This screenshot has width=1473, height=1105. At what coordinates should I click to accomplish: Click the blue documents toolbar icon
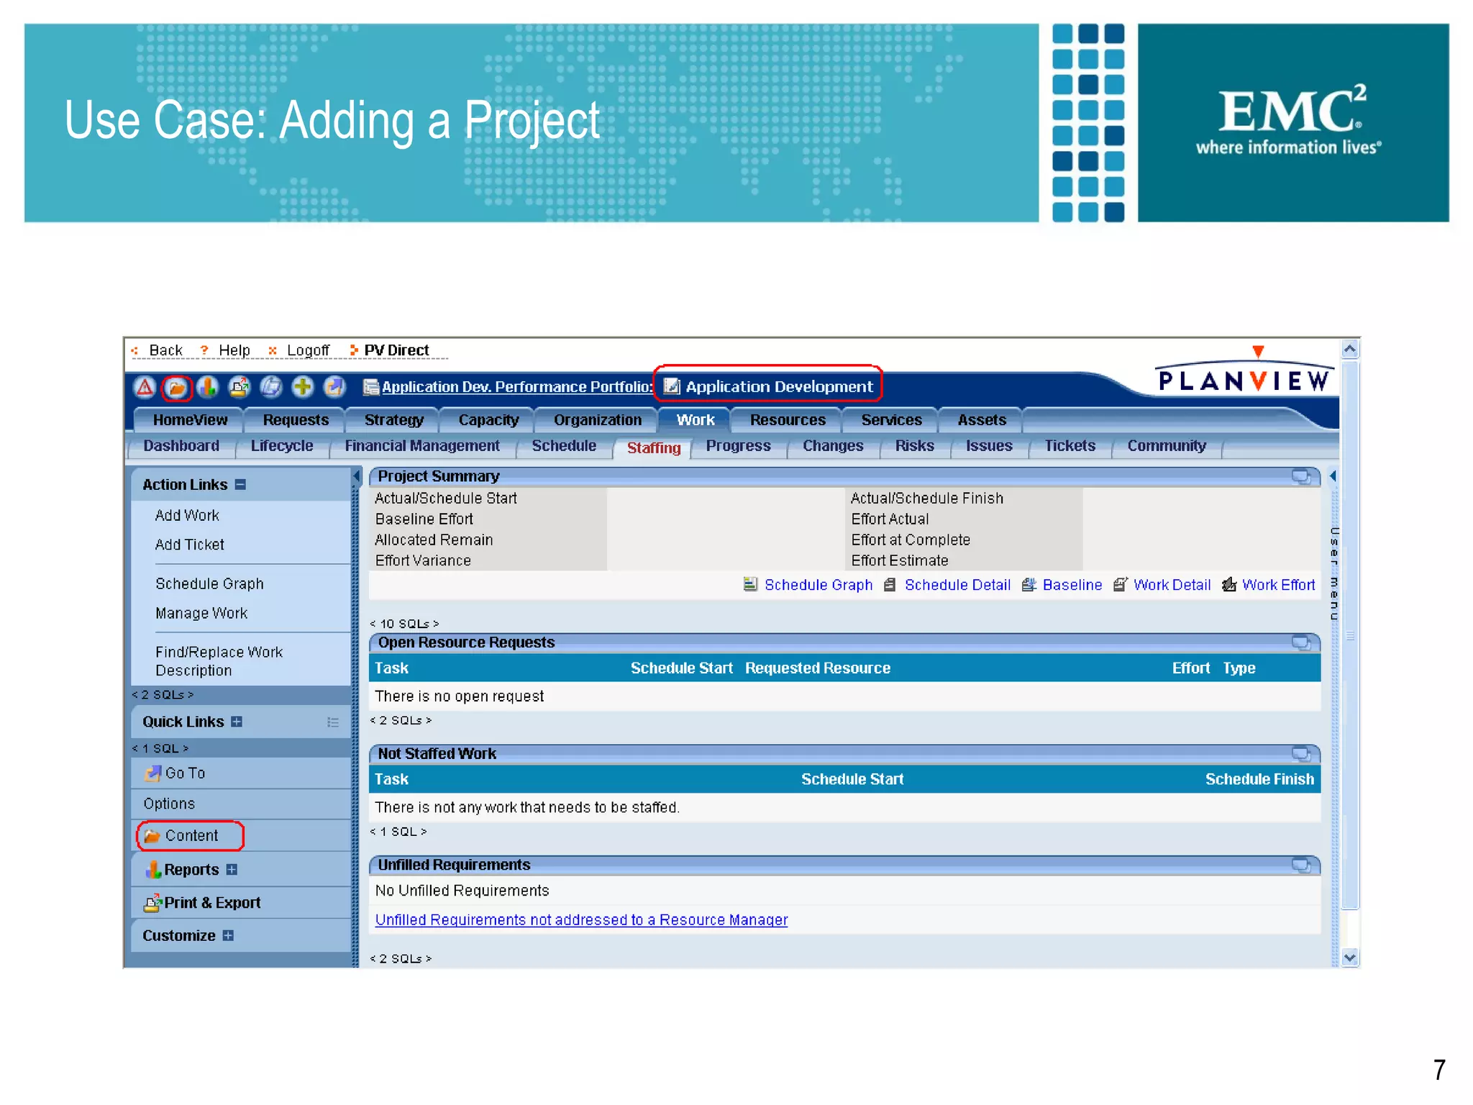pos(271,388)
